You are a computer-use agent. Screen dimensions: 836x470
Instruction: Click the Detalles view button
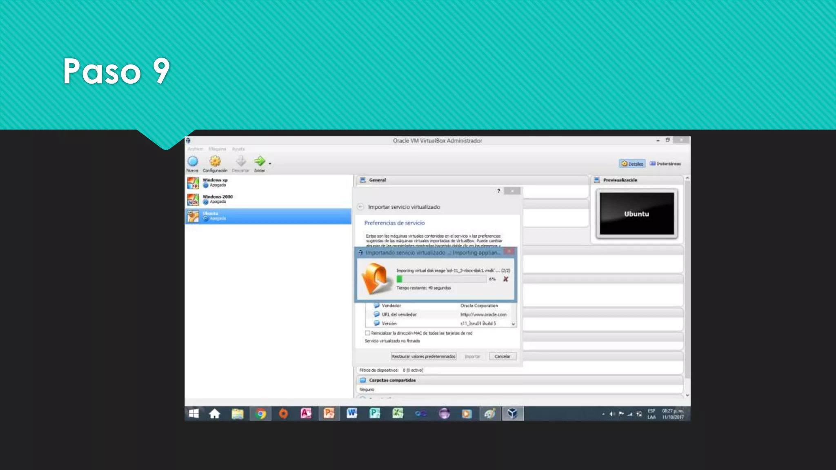632,164
